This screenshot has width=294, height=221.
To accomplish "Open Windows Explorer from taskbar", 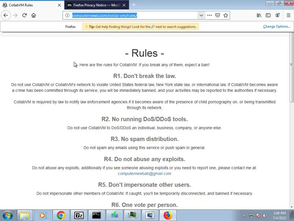I will [x=25, y=215].
